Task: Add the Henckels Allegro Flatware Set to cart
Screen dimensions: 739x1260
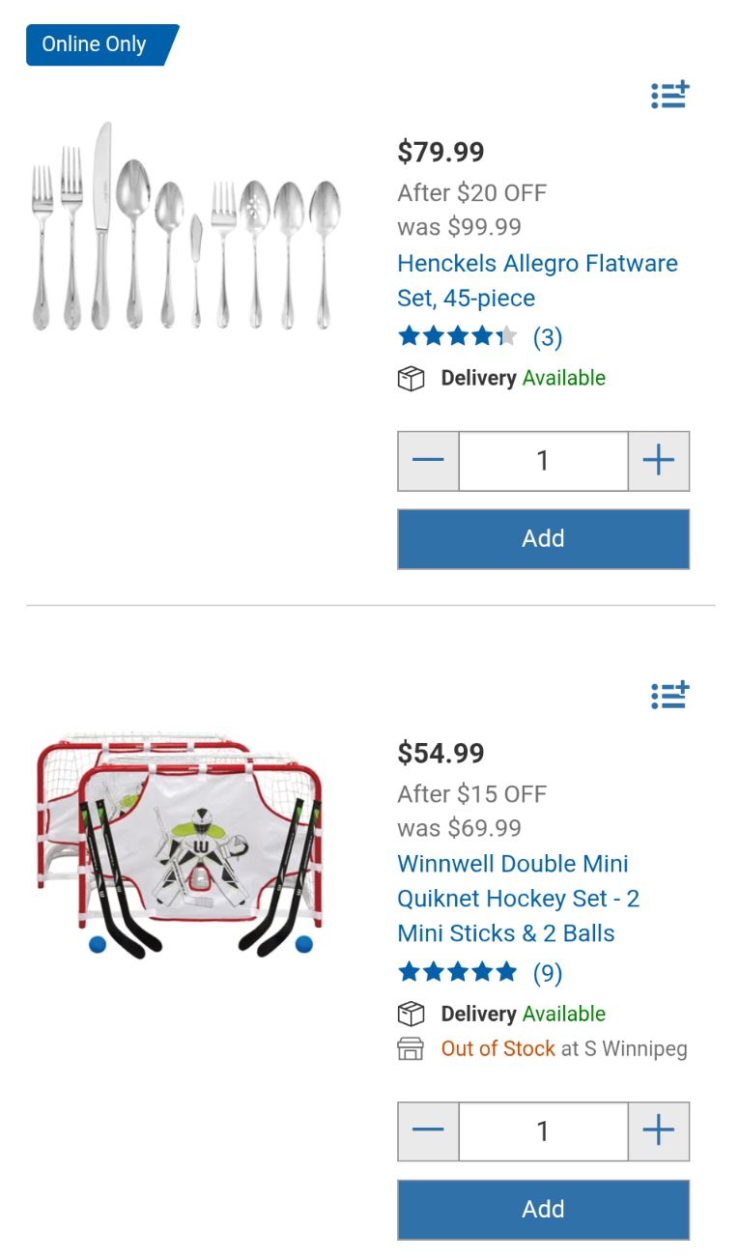Action: coord(543,539)
